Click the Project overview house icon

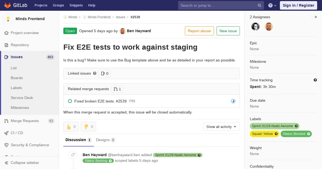(x=6, y=33)
